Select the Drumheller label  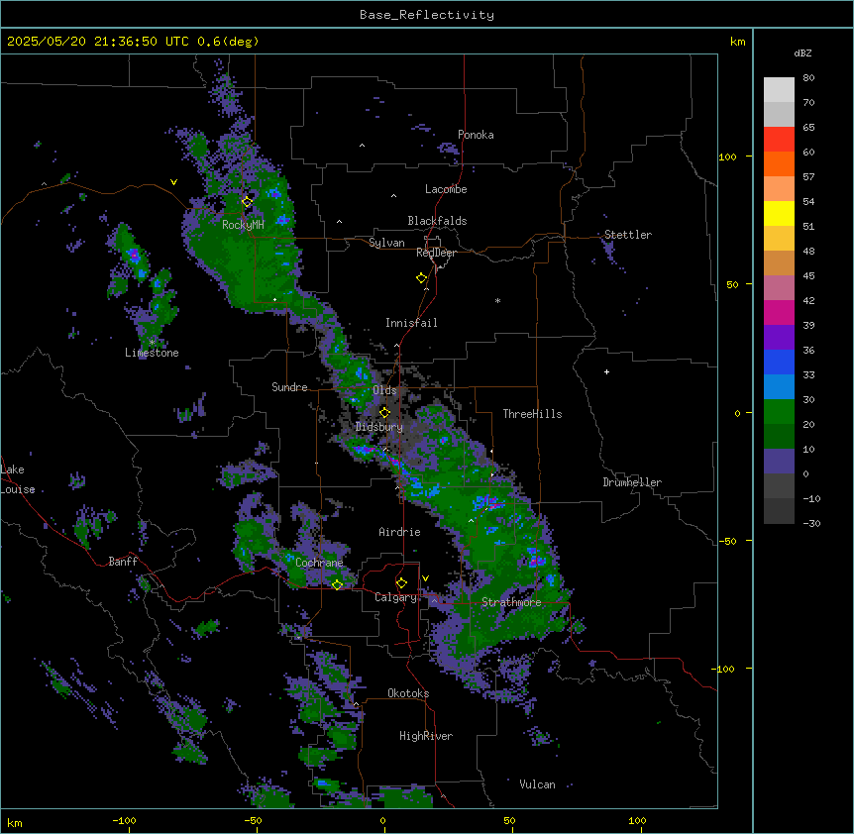tap(632, 482)
